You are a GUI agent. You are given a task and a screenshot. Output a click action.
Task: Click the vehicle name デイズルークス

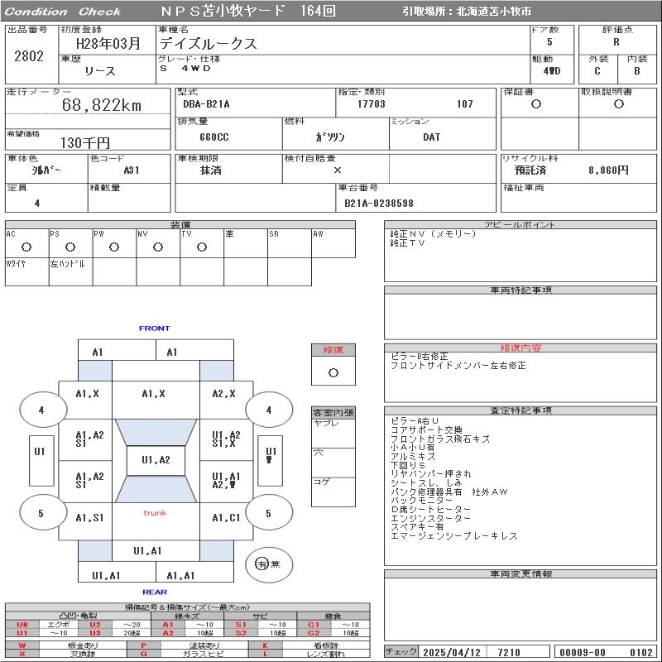click(x=208, y=45)
